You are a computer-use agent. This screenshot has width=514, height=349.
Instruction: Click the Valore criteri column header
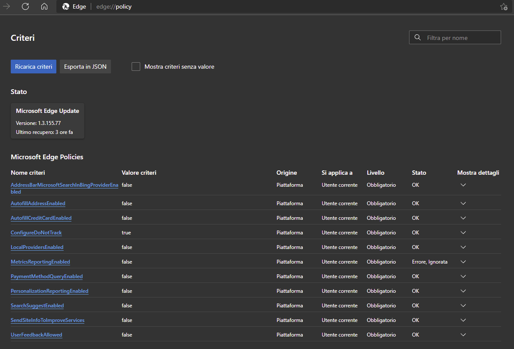[x=139, y=173]
